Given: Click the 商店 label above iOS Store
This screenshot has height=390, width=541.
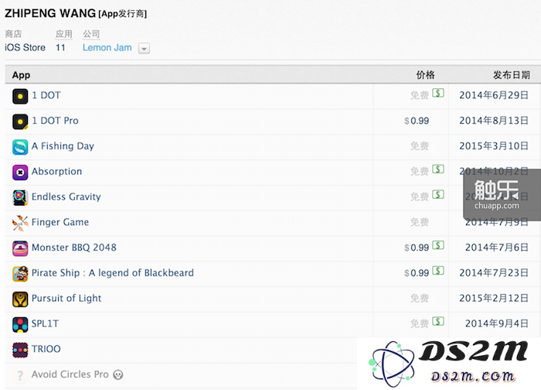Looking at the screenshot, I should coord(13,34).
